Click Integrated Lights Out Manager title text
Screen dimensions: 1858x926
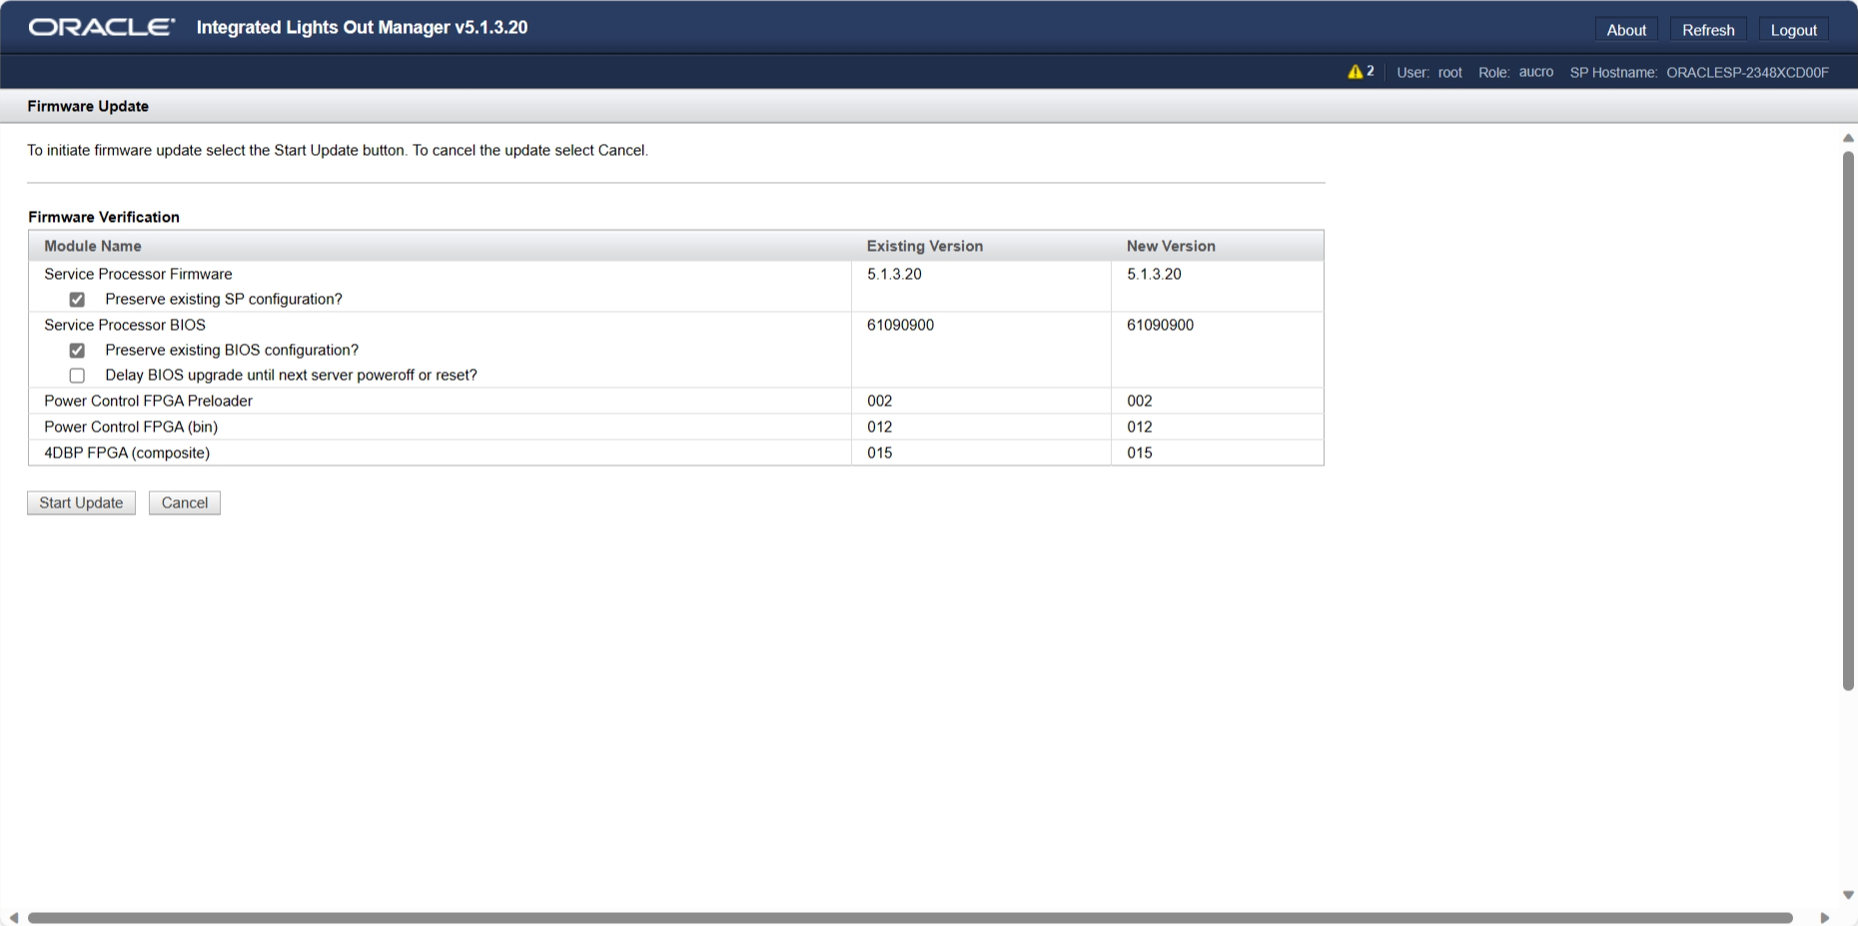click(x=362, y=27)
